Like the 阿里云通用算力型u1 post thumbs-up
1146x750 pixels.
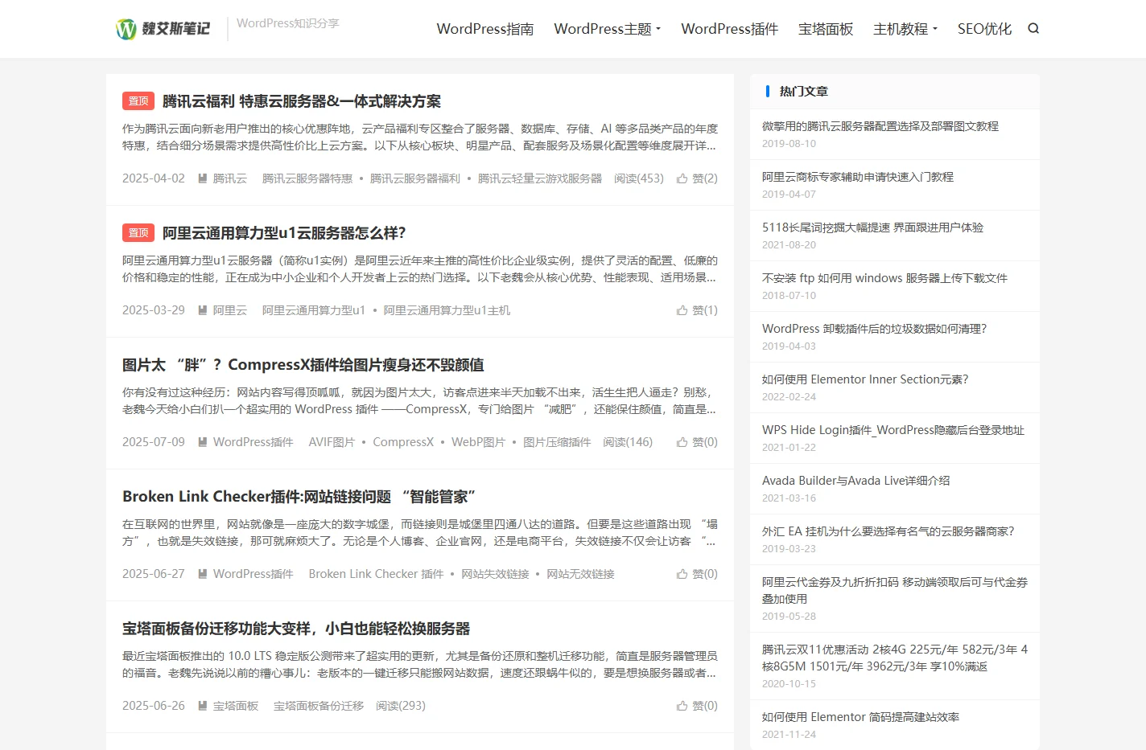pyautogui.click(x=682, y=310)
